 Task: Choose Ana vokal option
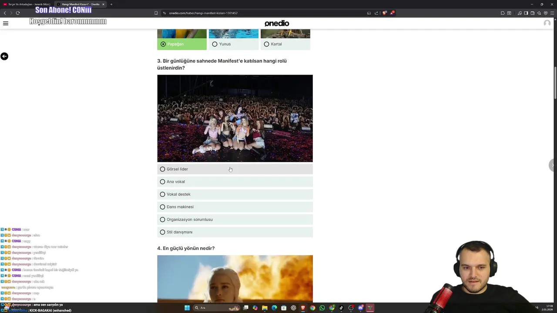[235, 182]
